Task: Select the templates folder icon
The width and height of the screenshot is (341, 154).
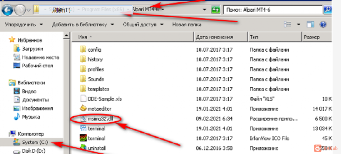Action: [x=83, y=89]
